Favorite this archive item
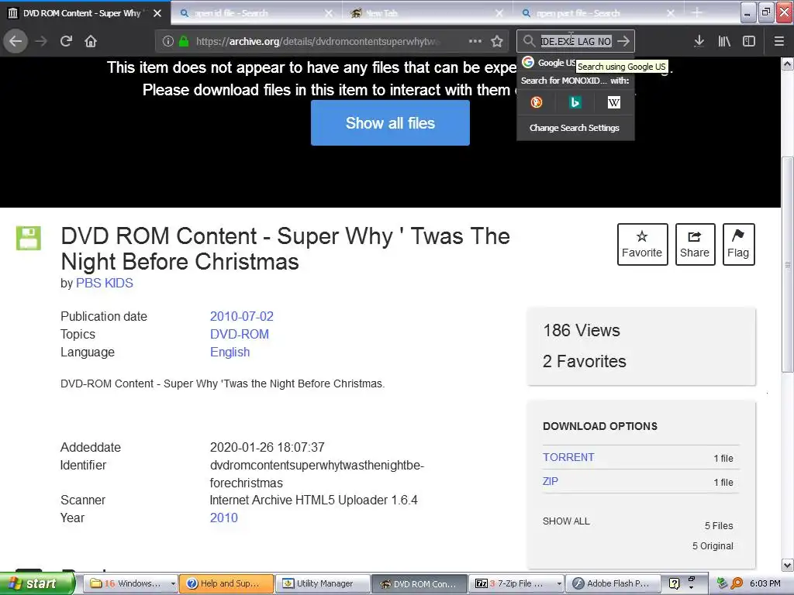The height and width of the screenshot is (595, 794). tap(642, 244)
